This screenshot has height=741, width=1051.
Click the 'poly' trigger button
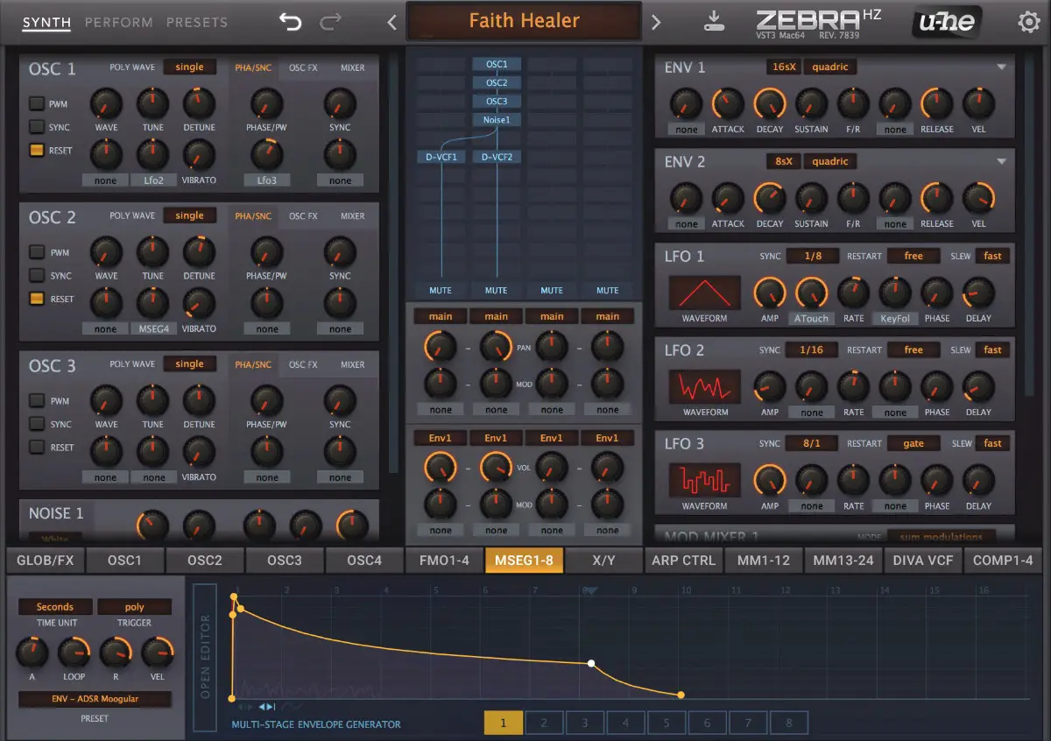tap(135, 606)
